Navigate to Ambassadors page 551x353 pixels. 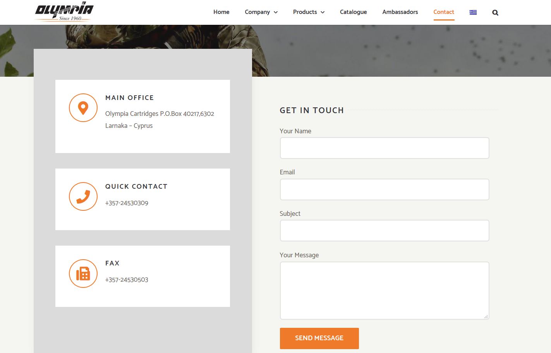pos(400,12)
